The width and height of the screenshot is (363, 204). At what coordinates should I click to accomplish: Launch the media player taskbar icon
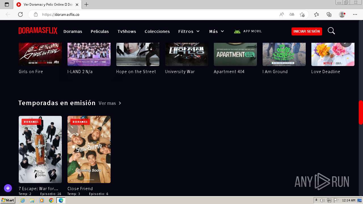point(42,200)
